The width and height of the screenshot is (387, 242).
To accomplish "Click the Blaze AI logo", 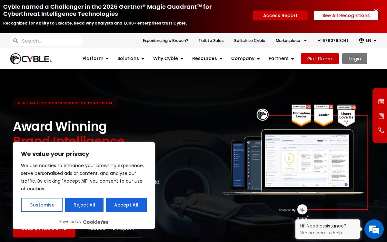I will [x=302, y=212].
